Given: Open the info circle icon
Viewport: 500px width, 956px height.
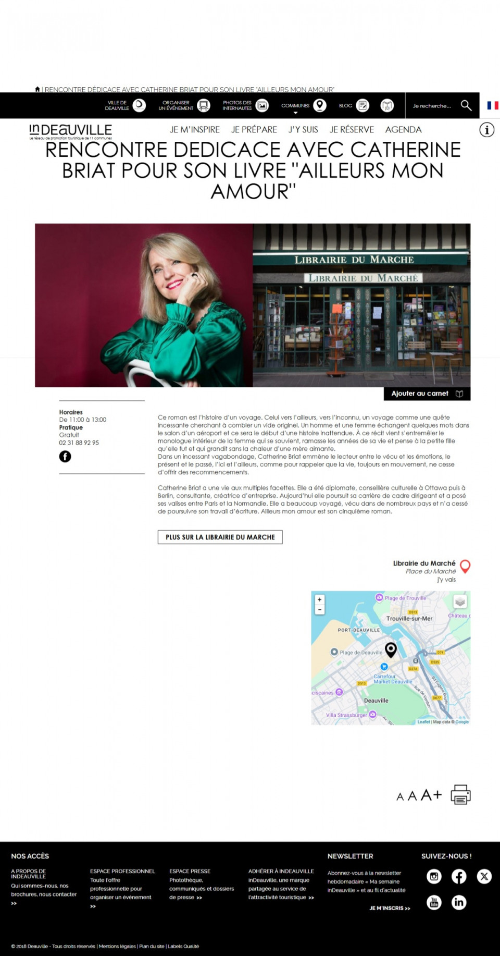Looking at the screenshot, I should click(487, 130).
